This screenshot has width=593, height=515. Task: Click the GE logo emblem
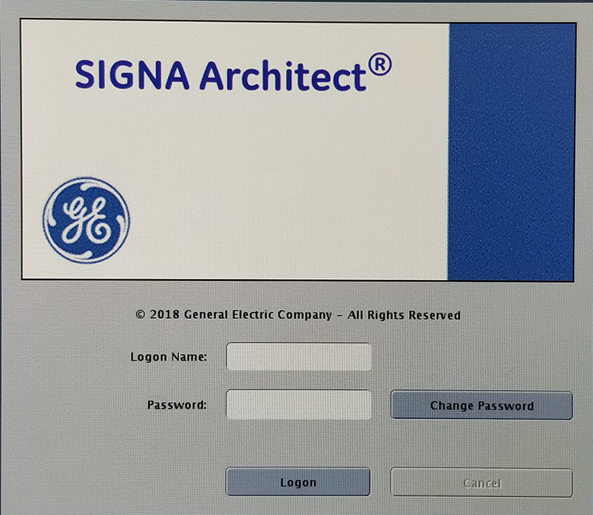coord(86,221)
